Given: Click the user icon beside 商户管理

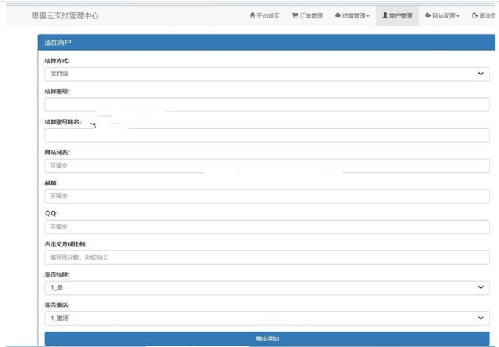Looking at the screenshot, I should click(384, 15).
